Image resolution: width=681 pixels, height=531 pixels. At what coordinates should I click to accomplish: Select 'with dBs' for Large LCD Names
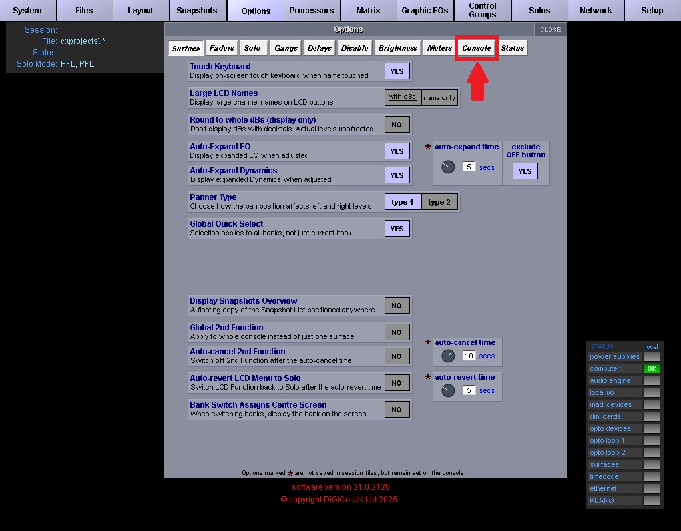coord(403,97)
